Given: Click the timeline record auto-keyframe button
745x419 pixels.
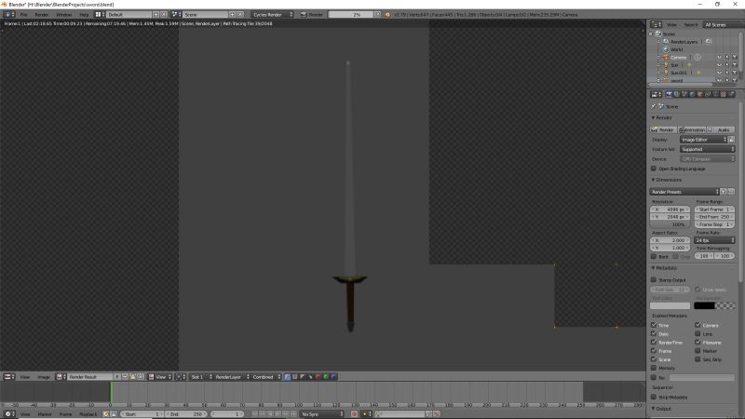Looking at the screenshot, I should [x=354, y=414].
